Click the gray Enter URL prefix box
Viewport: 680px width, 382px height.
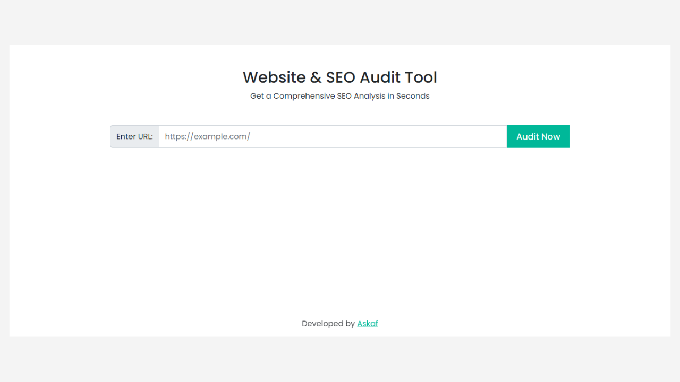point(134,136)
